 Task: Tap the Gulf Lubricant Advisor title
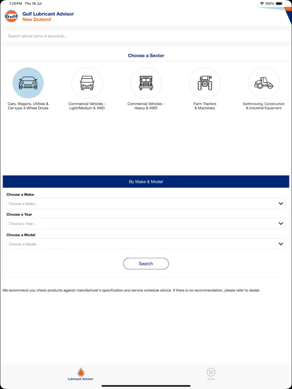(48, 14)
